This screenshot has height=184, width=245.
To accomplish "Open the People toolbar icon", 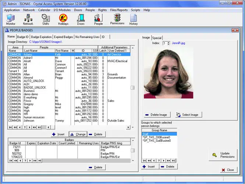I will point(98,19).
